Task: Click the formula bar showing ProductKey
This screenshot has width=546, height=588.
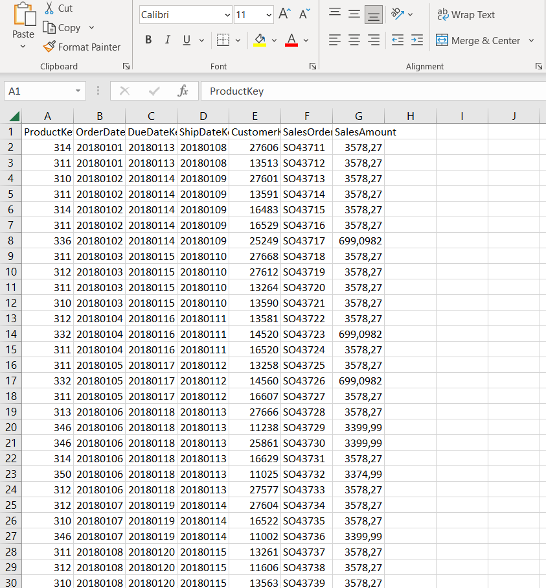Action: (x=369, y=91)
